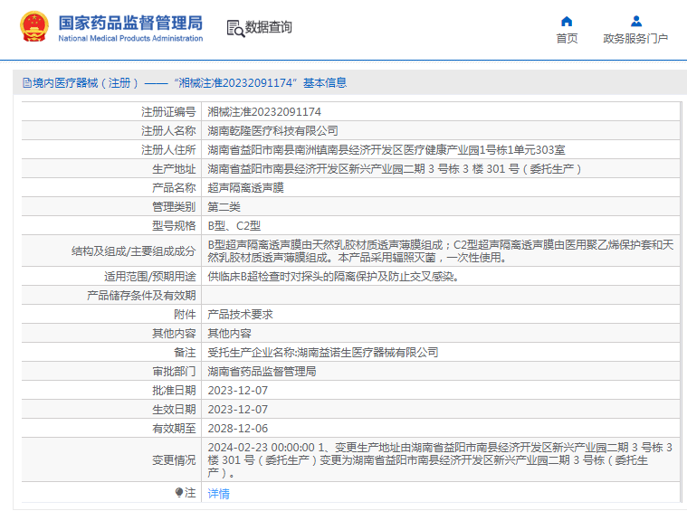Screen dimensions: 687x511
Task: Click the 备注 row label
Action: tap(185, 353)
